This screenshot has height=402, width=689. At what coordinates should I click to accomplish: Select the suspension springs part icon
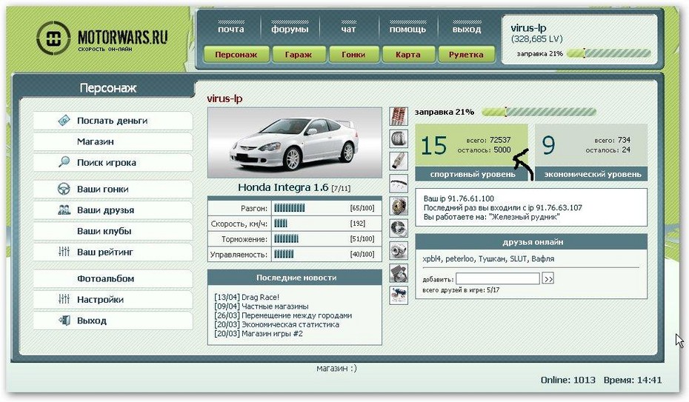click(399, 117)
